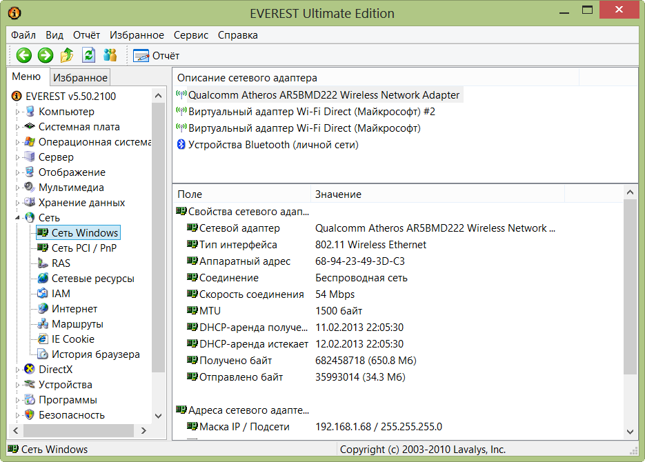Click the Мультимедиа speaker icon
The width and height of the screenshot is (645, 462).
(x=30, y=187)
